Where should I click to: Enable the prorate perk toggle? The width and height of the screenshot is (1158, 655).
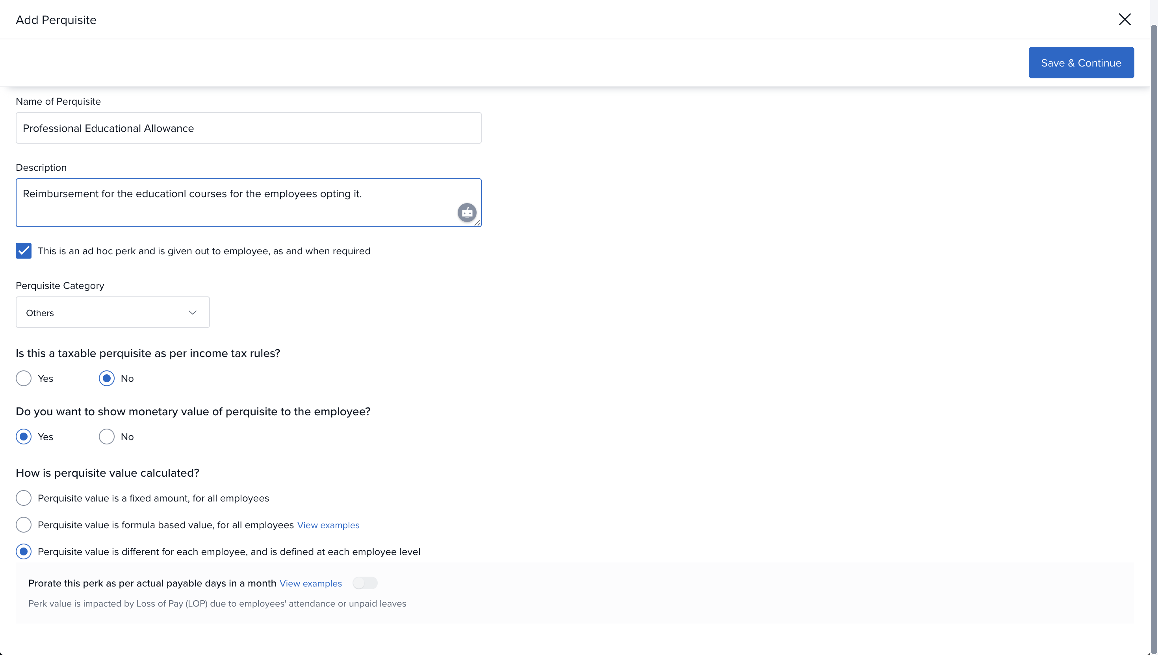[x=365, y=583]
